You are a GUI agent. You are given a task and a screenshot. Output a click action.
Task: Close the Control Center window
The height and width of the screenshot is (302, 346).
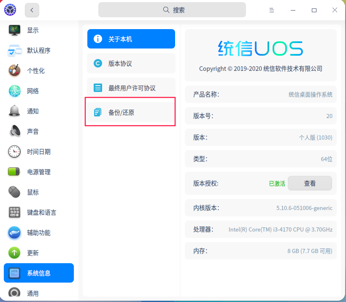click(335, 10)
